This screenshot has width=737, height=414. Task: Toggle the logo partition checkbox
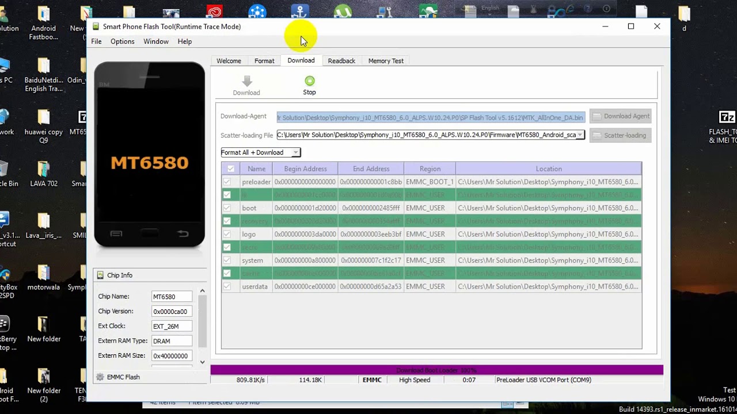[x=227, y=234]
